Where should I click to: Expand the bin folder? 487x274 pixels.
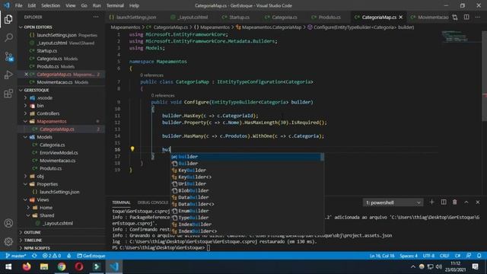(x=40, y=106)
